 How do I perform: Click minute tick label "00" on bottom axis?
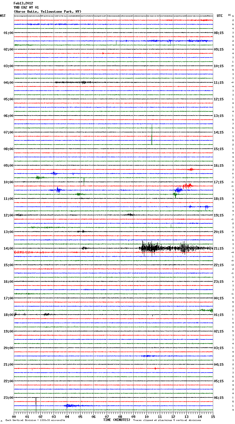point(14,417)
